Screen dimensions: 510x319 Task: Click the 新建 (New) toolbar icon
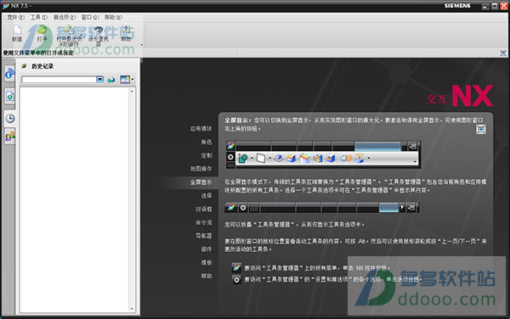17,33
